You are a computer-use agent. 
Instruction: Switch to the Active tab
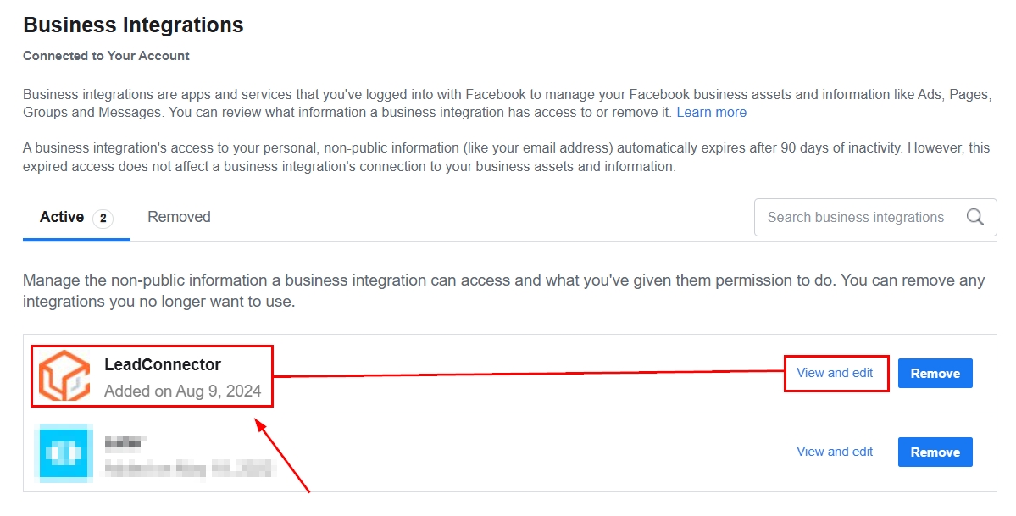tap(62, 217)
